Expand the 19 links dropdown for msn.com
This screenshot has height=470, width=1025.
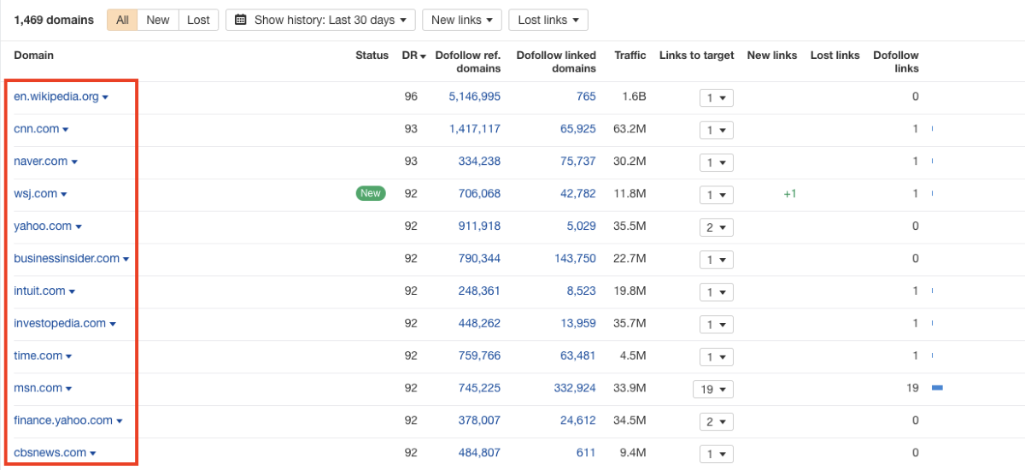(x=712, y=390)
